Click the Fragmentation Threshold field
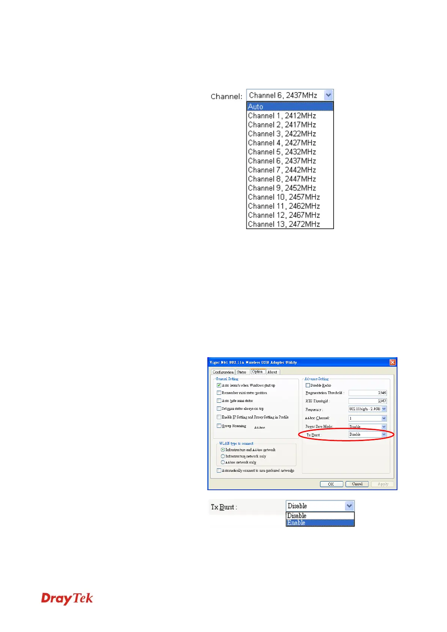The height and width of the screenshot is (632, 447). tap(367, 393)
